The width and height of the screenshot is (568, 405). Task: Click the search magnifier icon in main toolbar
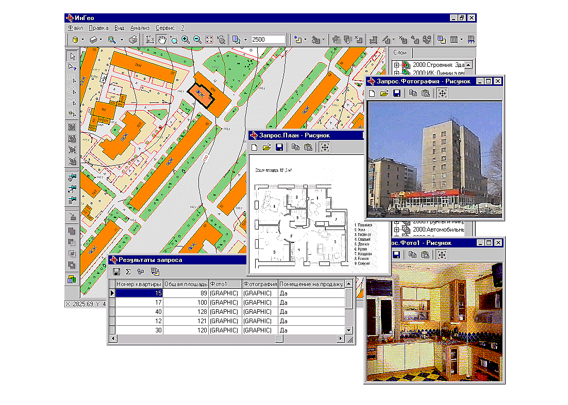112,40
